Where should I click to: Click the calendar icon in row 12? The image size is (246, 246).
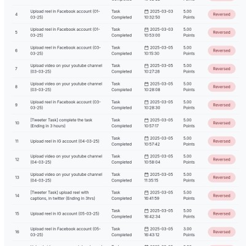(x=146, y=156)
